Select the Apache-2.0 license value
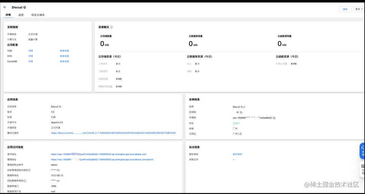Viewport: 365px width, 194px height. tap(57, 122)
